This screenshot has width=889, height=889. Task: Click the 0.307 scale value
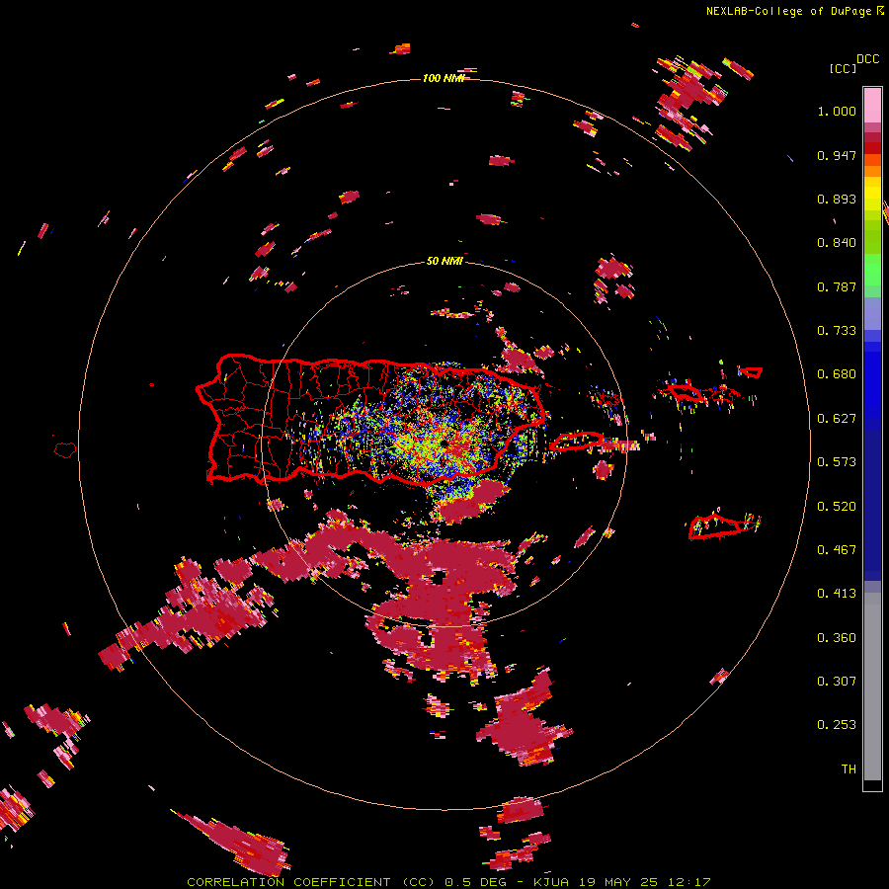point(837,682)
